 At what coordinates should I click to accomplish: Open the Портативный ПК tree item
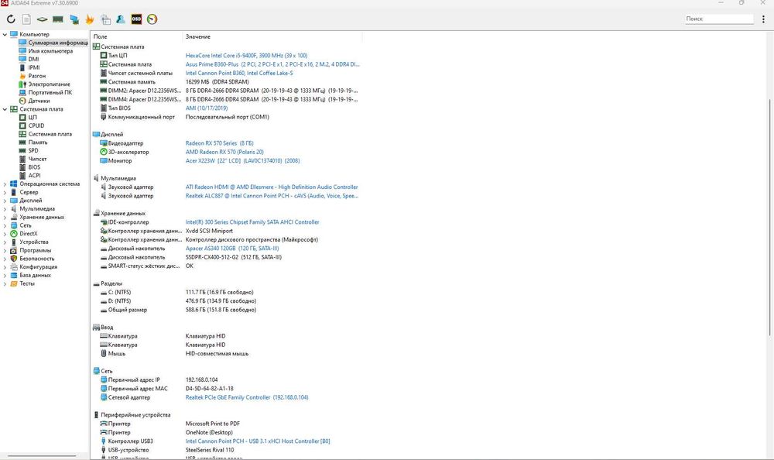click(x=46, y=92)
